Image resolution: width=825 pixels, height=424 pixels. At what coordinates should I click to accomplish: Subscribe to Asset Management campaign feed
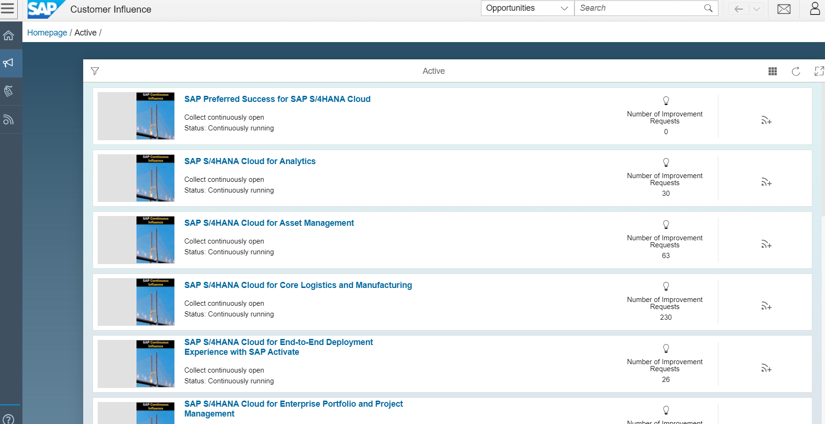click(x=766, y=244)
